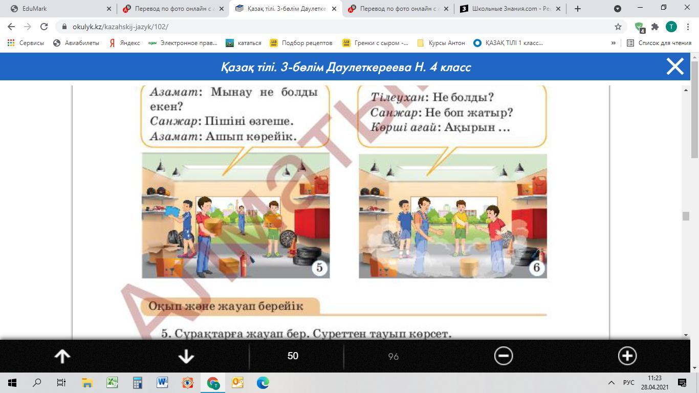Click the title Қазақ тілі. 3-бөлім Даулеткереева

(x=346, y=67)
